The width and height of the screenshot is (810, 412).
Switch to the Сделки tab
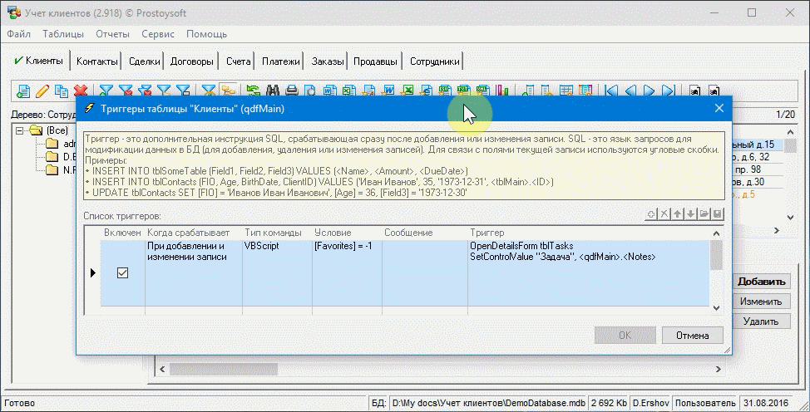(145, 61)
